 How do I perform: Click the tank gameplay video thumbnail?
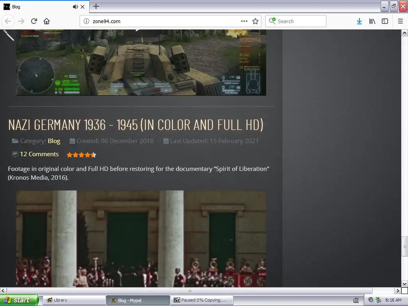point(141,63)
